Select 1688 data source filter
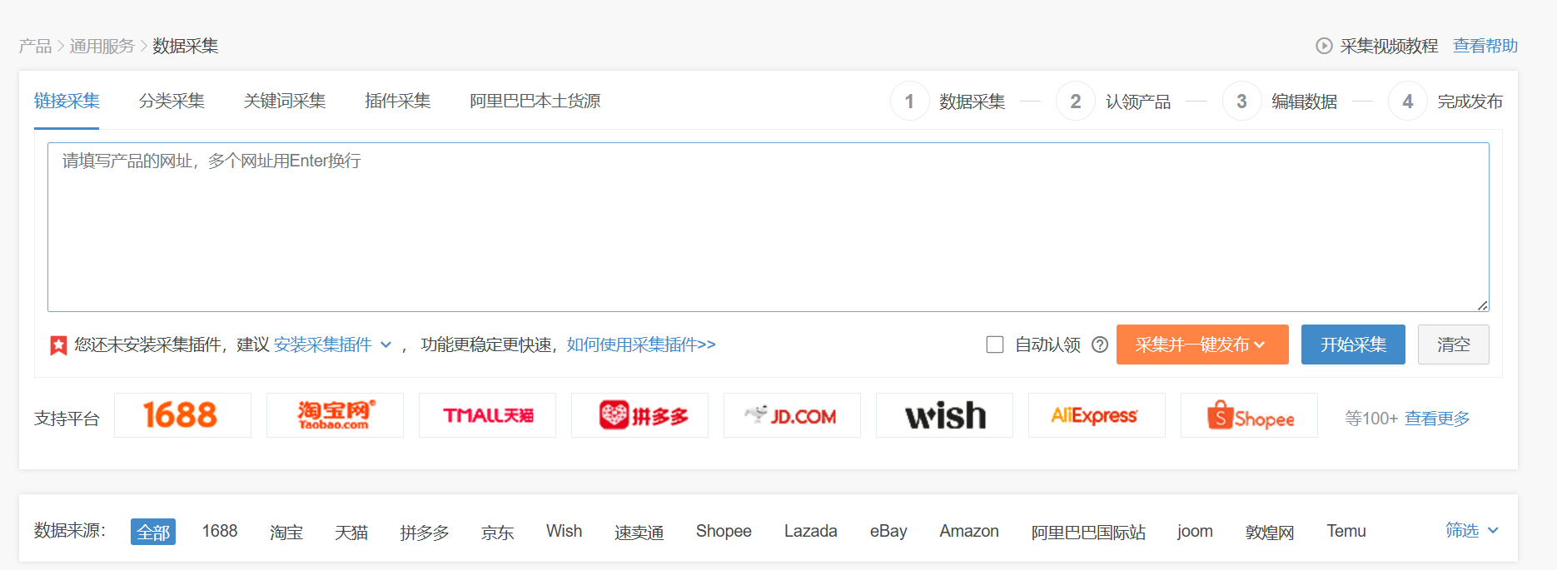 point(220,531)
